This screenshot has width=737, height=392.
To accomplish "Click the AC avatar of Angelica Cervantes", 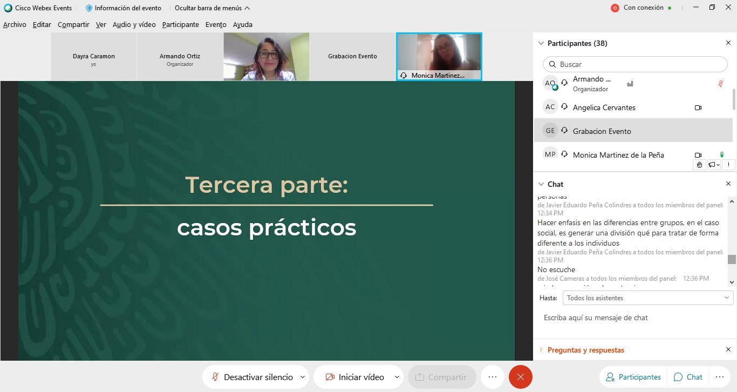I will (550, 107).
